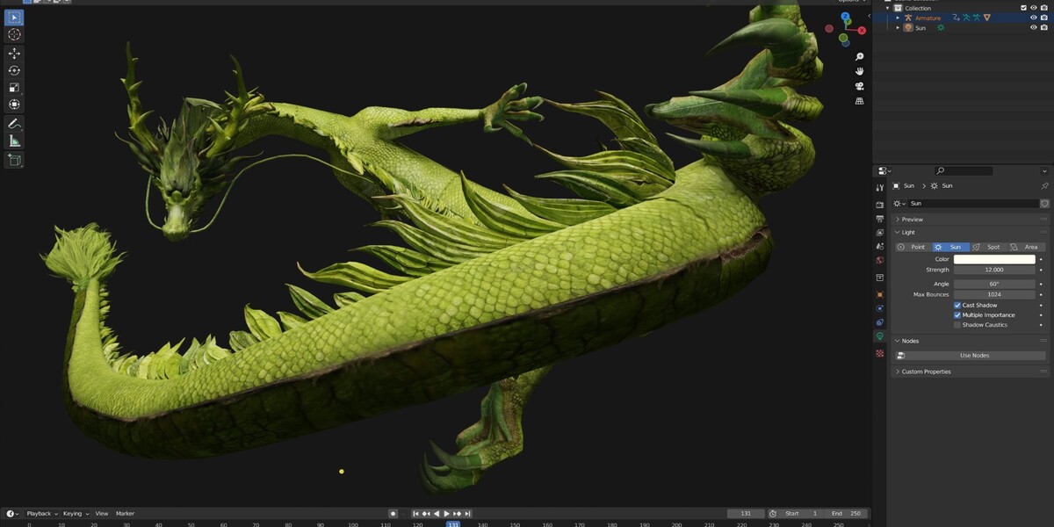The image size is (1054, 527).
Task: Switch light type to Spot
Action: click(x=988, y=247)
